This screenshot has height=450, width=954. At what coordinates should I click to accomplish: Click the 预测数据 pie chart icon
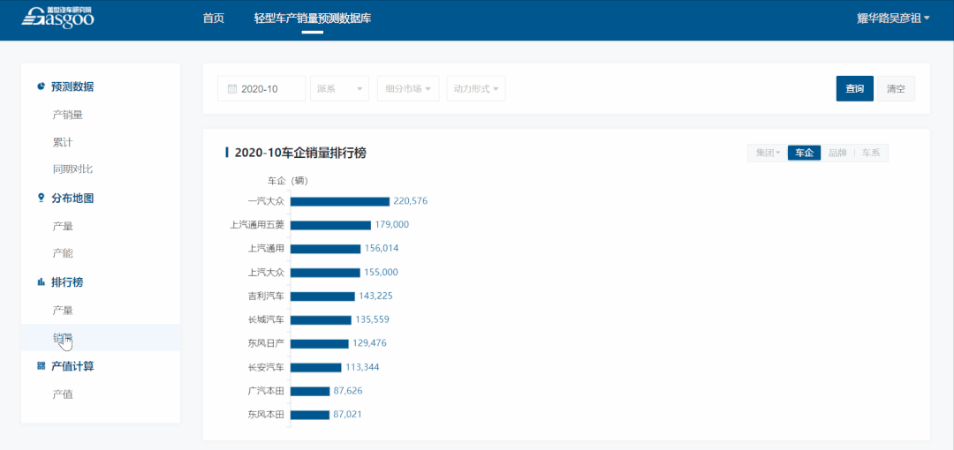[41, 86]
